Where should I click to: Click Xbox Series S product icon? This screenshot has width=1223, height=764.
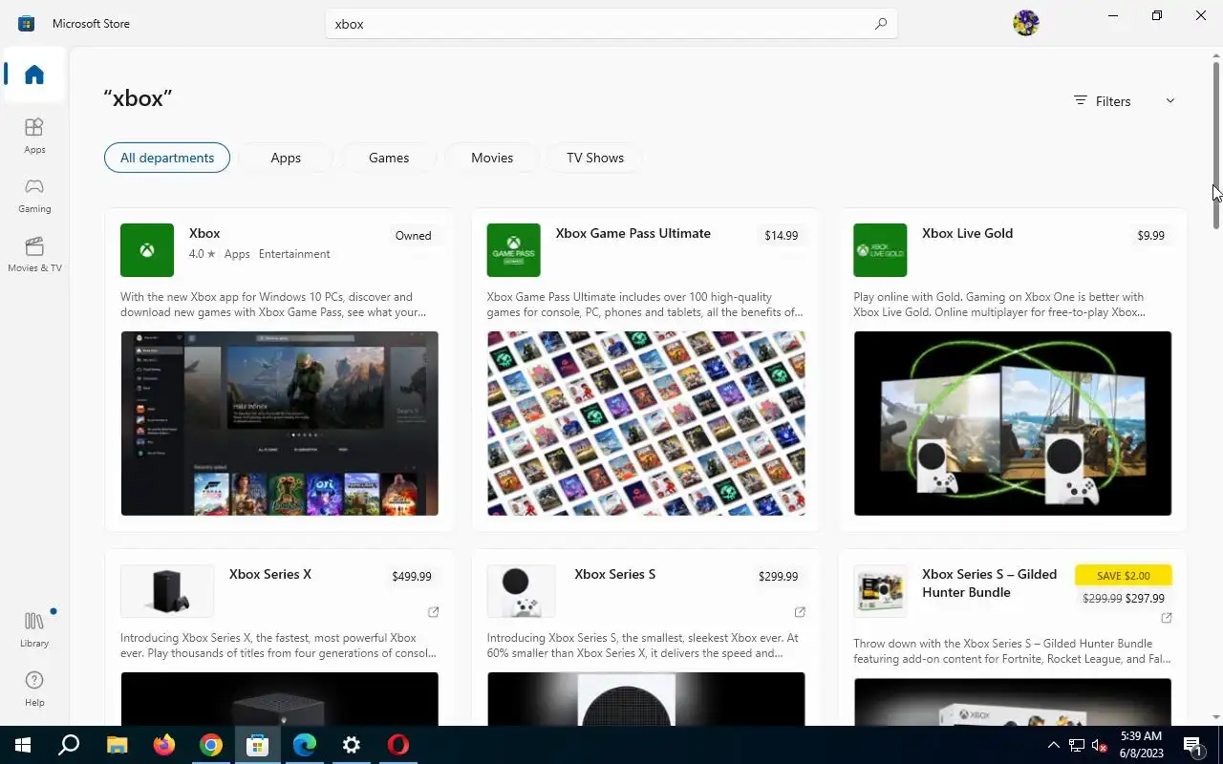[521, 591]
